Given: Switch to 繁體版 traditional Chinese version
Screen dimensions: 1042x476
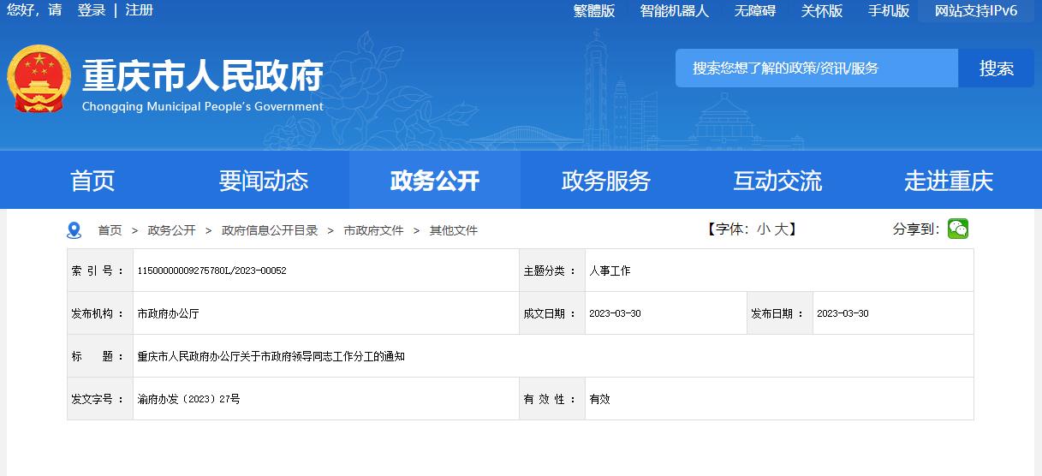Looking at the screenshot, I should [x=594, y=11].
